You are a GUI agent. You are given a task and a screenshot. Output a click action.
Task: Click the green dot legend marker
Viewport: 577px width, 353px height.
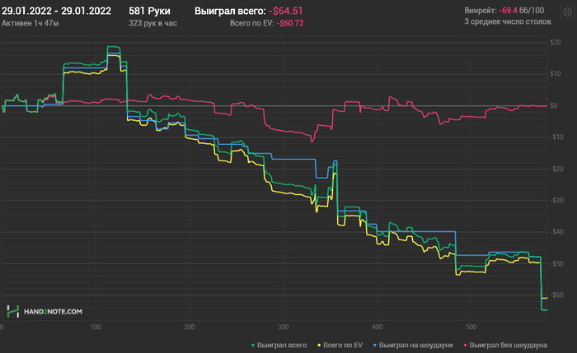pyautogui.click(x=251, y=343)
